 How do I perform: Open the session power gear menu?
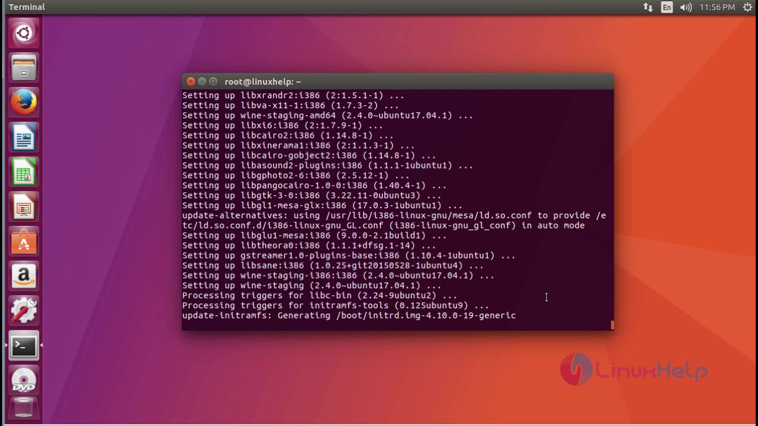coord(747,7)
